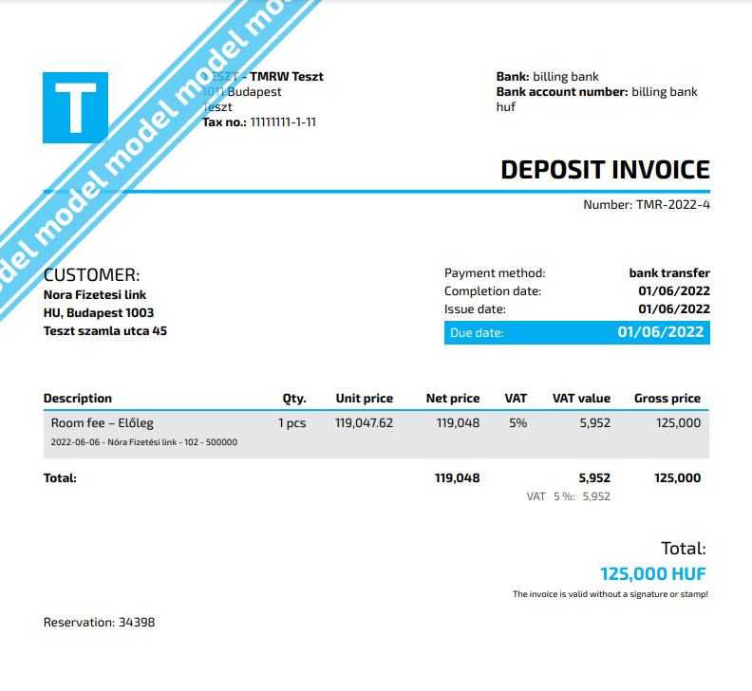The height and width of the screenshot is (691, 752).
Task: Select the Bank account number label
Action: (x=561, y=92)
